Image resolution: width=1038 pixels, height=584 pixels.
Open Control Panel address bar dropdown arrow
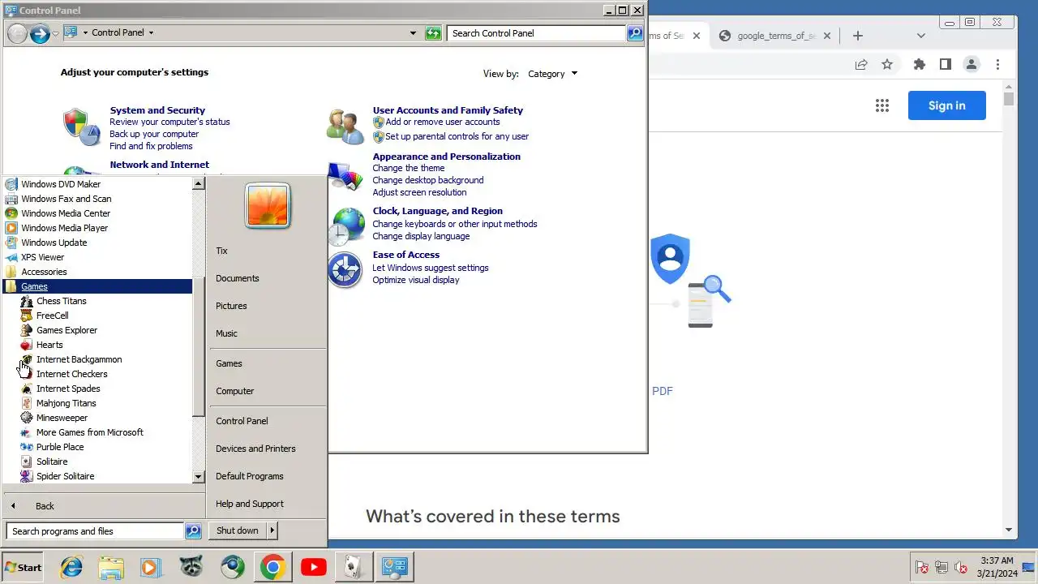[414, 33]
